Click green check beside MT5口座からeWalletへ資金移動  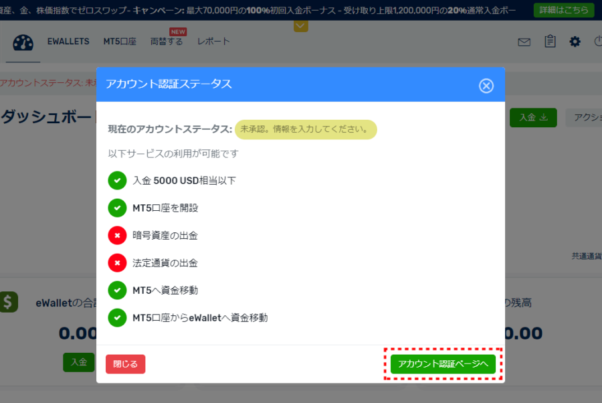click(117, 318)
